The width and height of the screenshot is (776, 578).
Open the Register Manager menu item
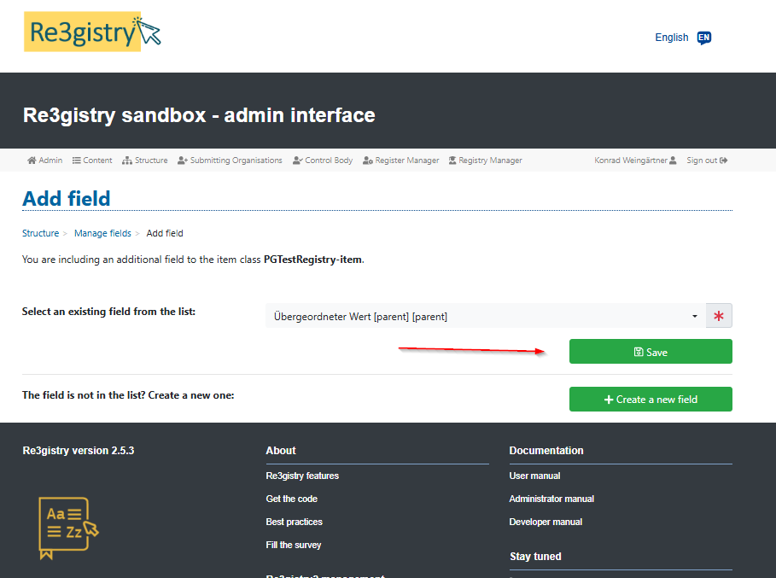(401, 161)
